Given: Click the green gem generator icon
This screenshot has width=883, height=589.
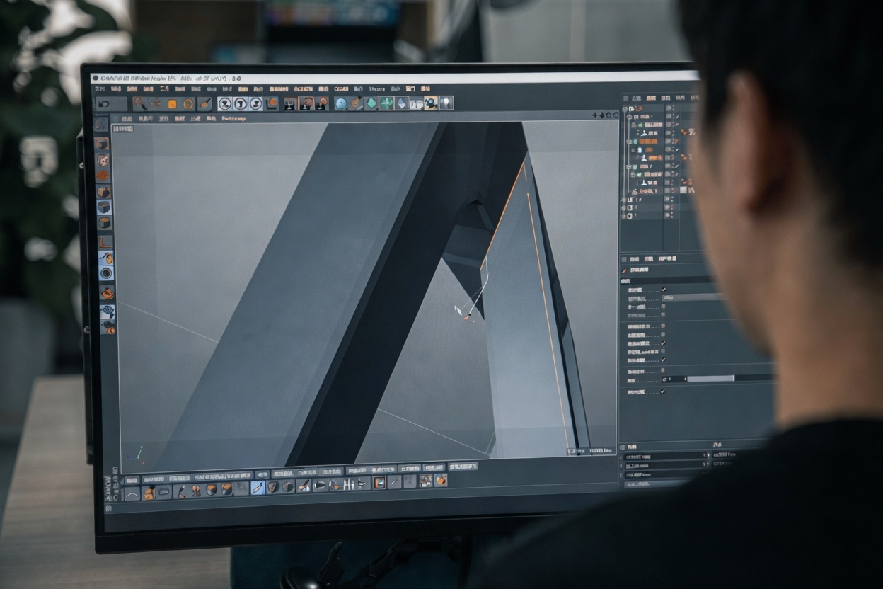Looking at the screenshot, I should click(x=371, y=104).
